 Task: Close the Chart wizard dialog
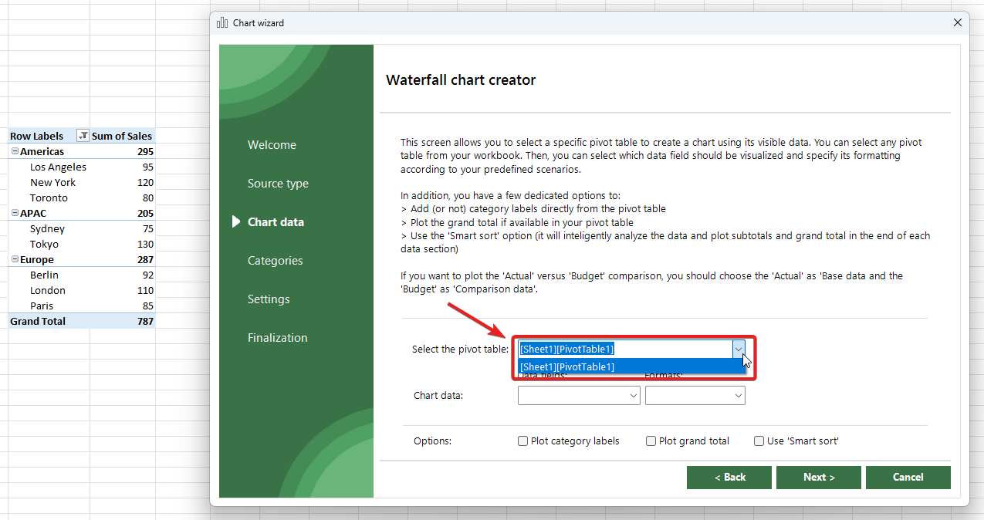tap(958, 23)
